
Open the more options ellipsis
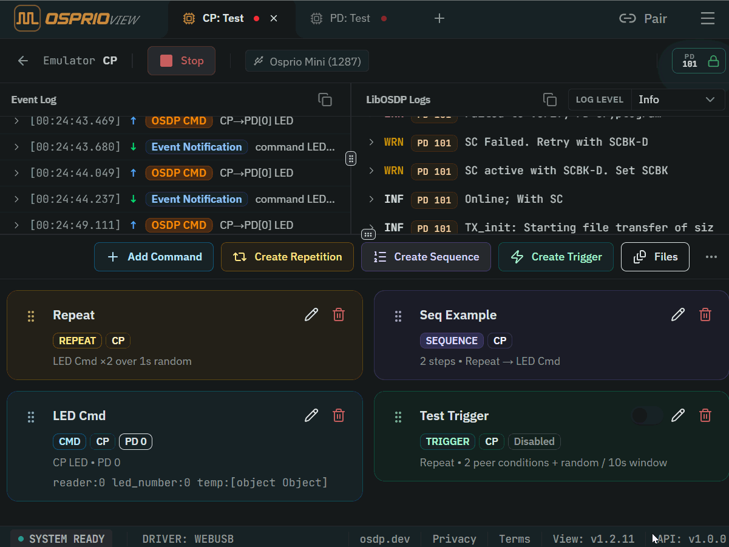[x=711, y=257]
